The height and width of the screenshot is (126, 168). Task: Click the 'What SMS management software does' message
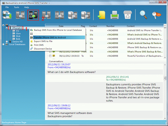[x=70, y=113]
